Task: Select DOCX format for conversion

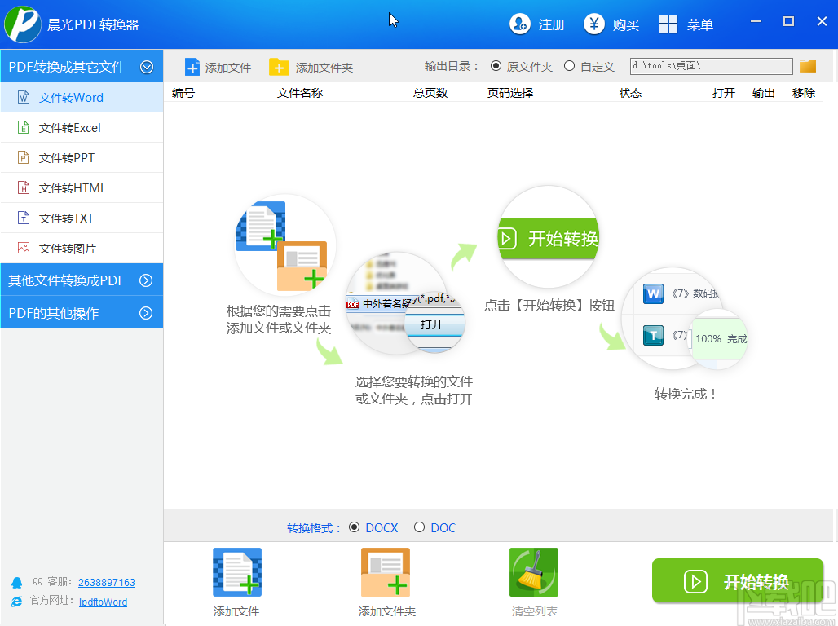Action: point(353,527)
